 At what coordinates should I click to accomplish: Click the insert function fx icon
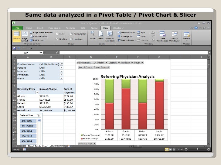57,53
